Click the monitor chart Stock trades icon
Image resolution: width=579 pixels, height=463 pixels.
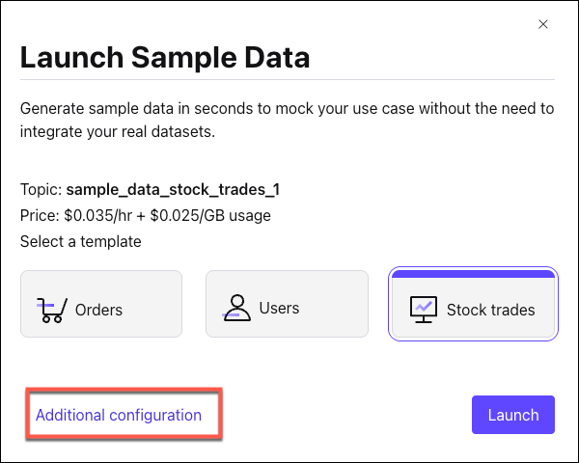(x=423, y=309)
